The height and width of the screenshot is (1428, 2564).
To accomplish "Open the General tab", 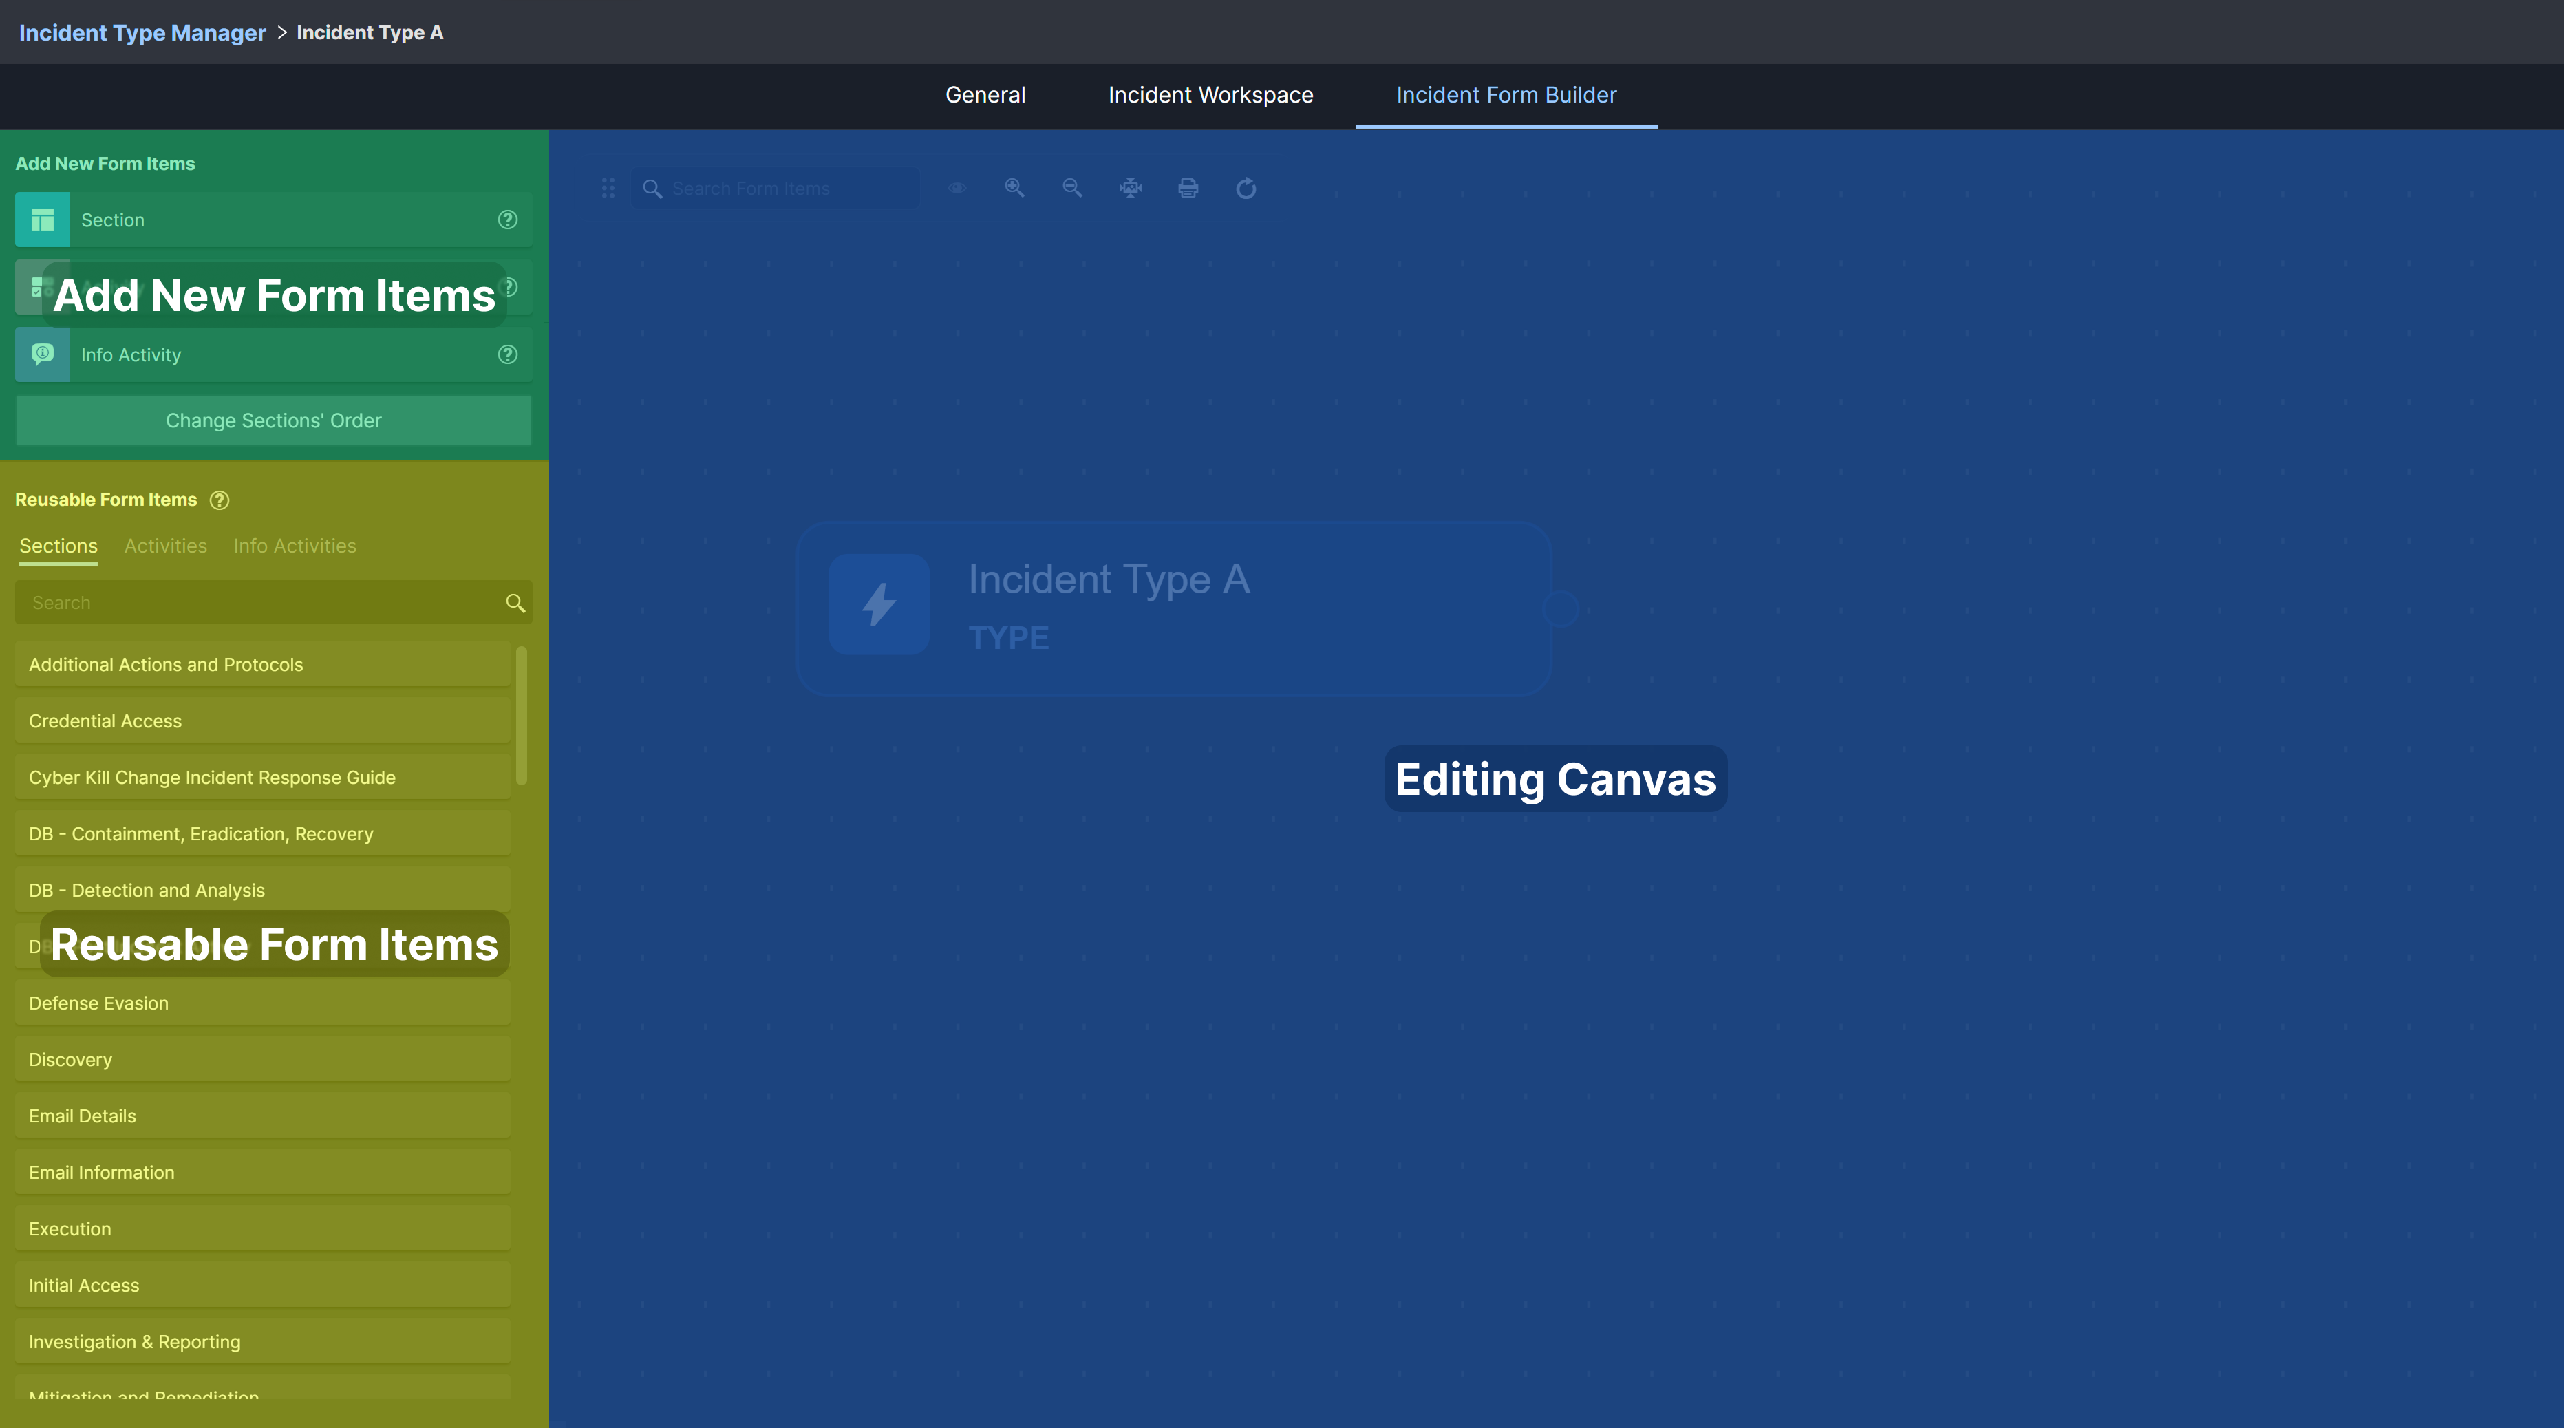I will pos(985,96).
